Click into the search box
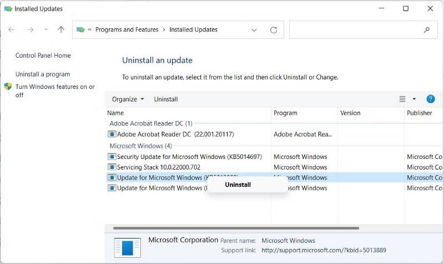The width and height of the screenshot is (444, 264). point(364,29)
